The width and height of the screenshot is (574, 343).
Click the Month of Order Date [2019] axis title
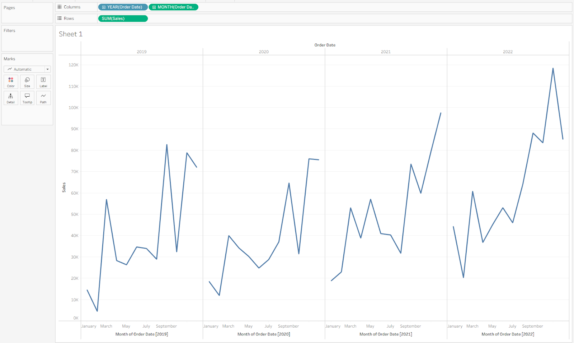pyautogui.click(x=142, y=334)
